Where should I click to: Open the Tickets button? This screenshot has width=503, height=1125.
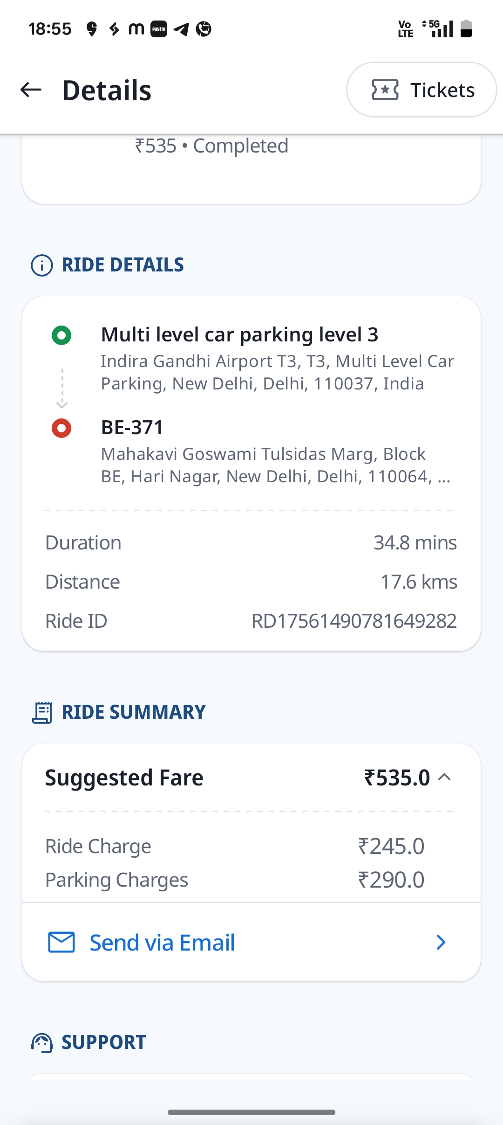point(421,90)
